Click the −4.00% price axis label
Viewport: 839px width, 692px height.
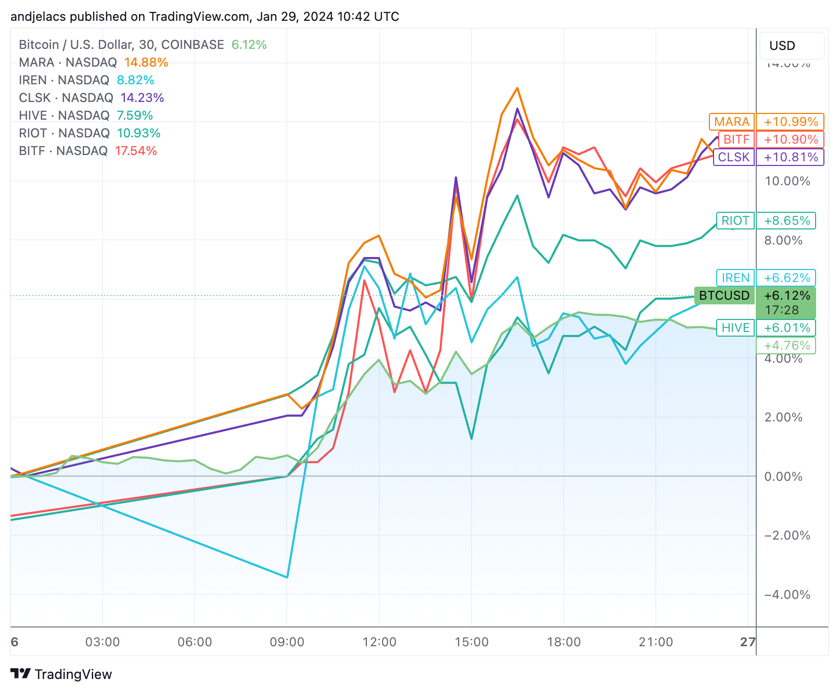(x=787, y=595)
